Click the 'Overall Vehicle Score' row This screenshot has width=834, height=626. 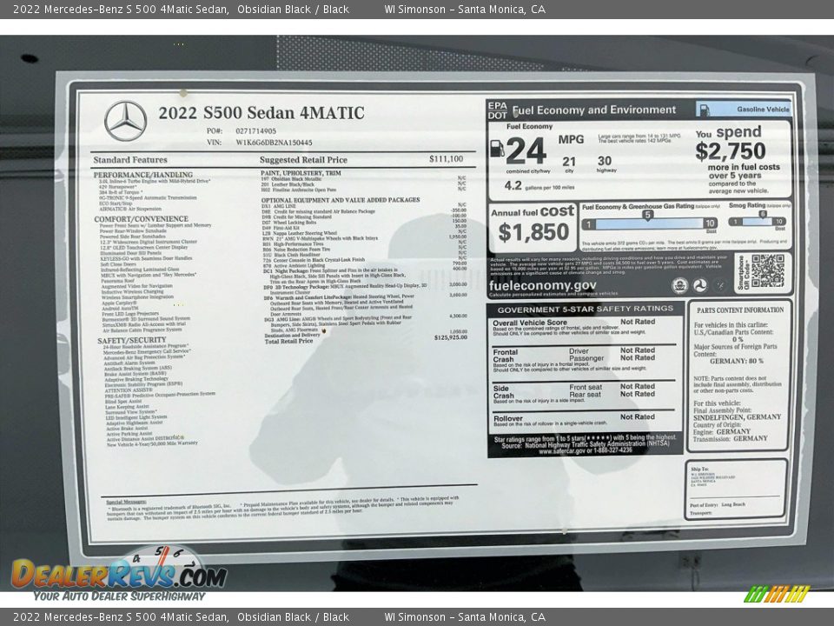(584, 328)
